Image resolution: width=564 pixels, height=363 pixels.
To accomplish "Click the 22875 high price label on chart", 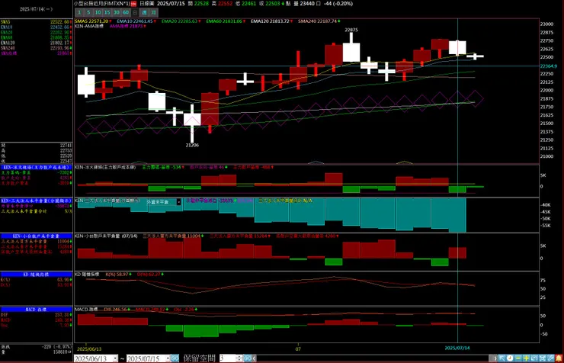I will tap(351, 30).
